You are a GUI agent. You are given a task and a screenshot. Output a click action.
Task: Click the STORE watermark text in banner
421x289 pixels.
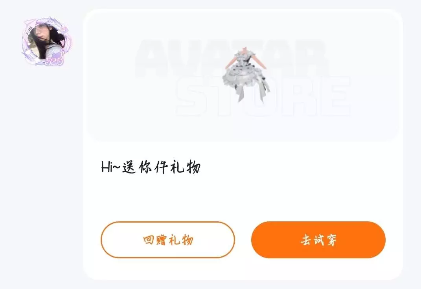[263, 96]
